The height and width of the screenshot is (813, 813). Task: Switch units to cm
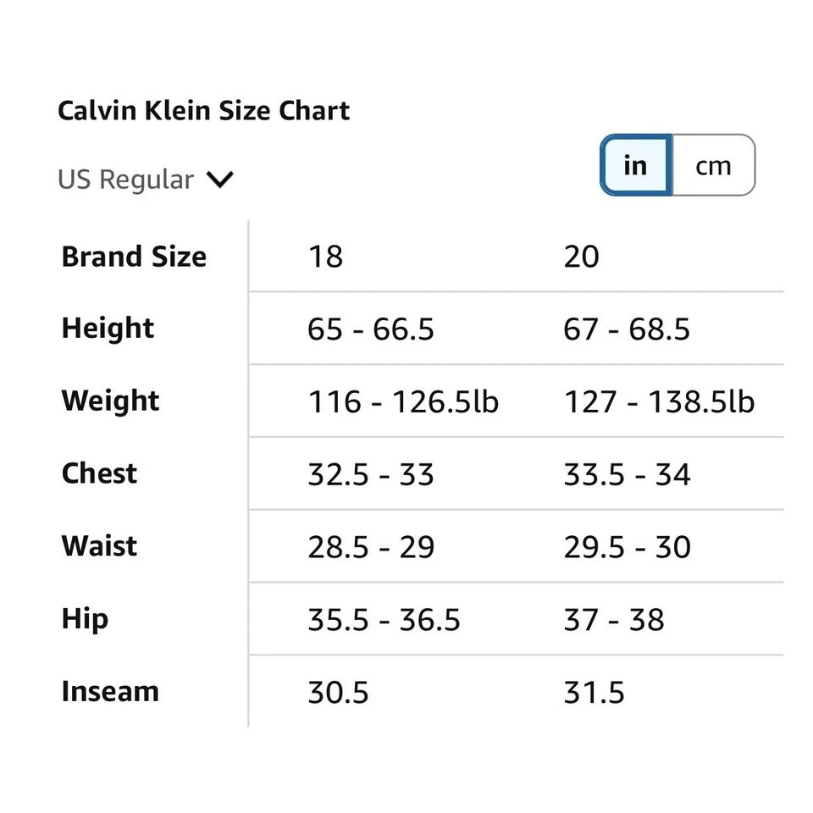click(x=712, y=165)
